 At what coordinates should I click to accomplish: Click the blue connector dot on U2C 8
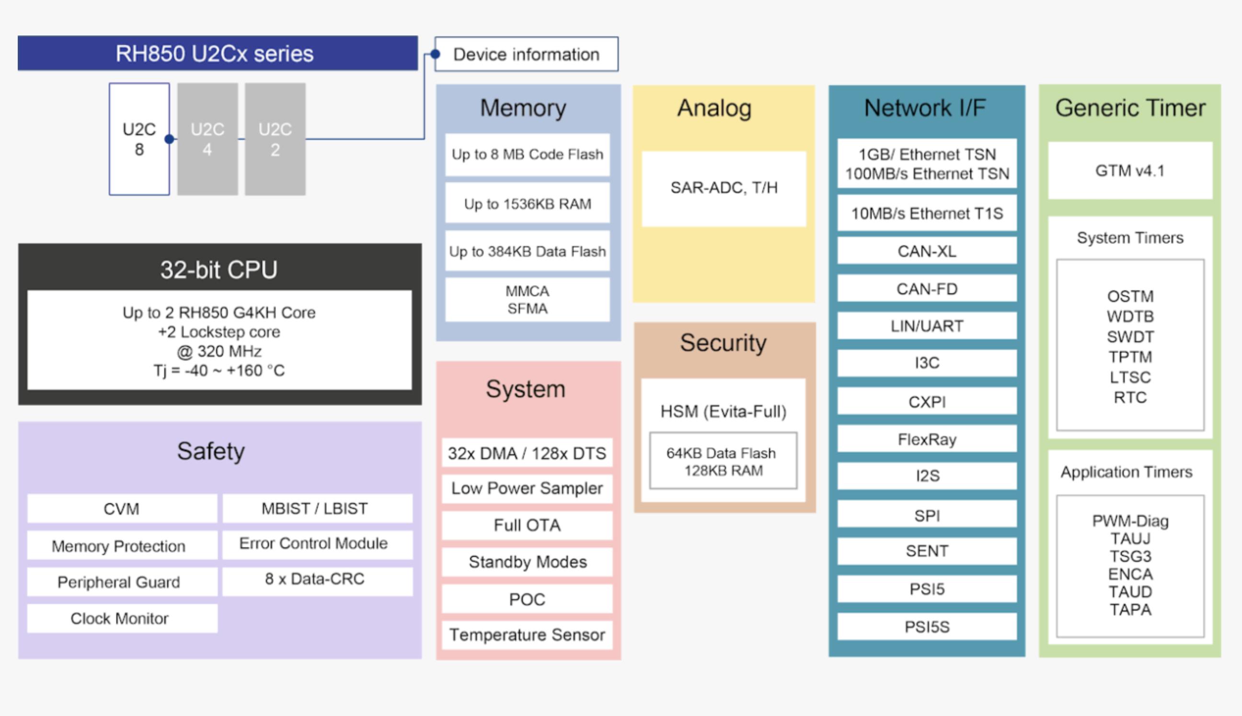(169, 139)
